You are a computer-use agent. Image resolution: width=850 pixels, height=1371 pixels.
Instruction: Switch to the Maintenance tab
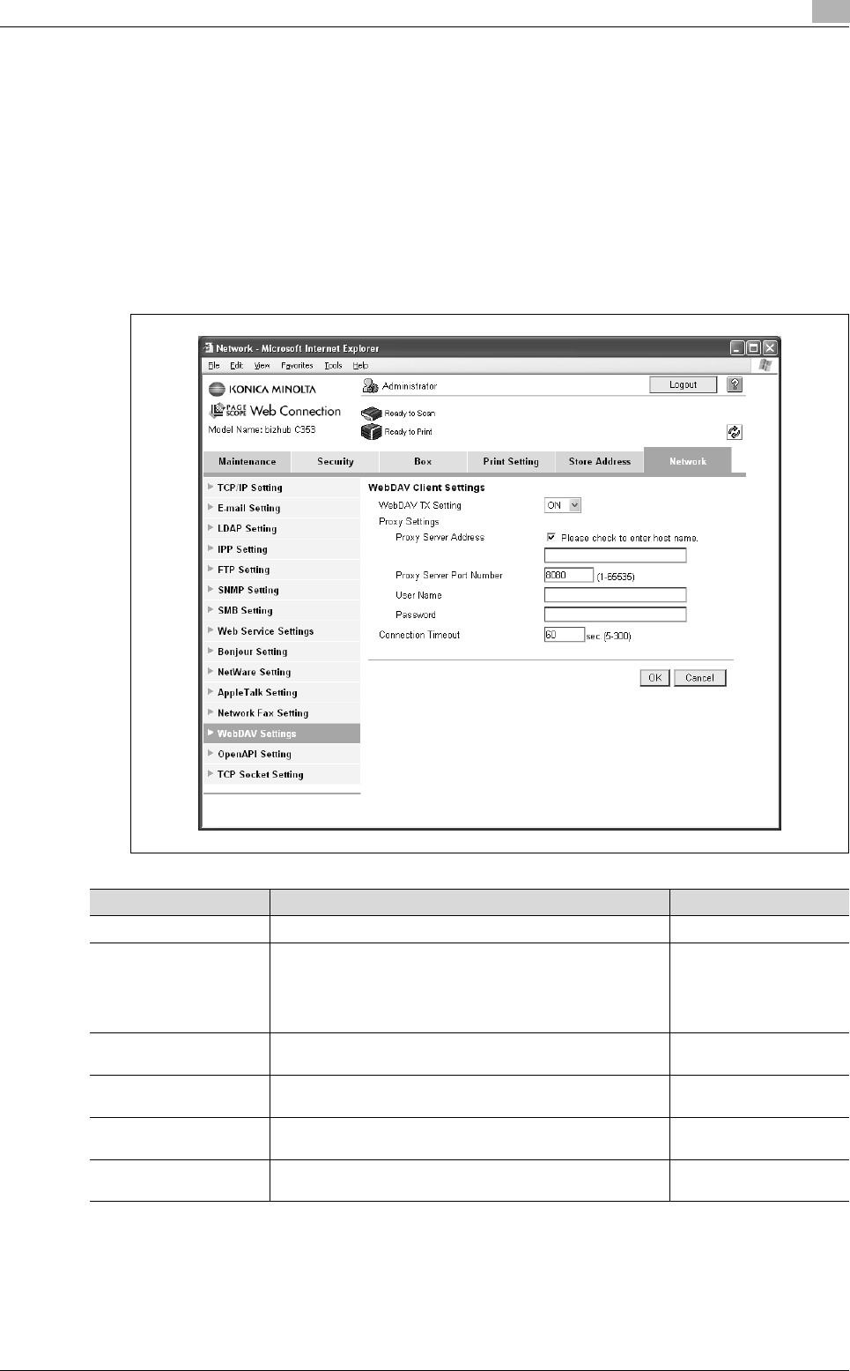247,461
